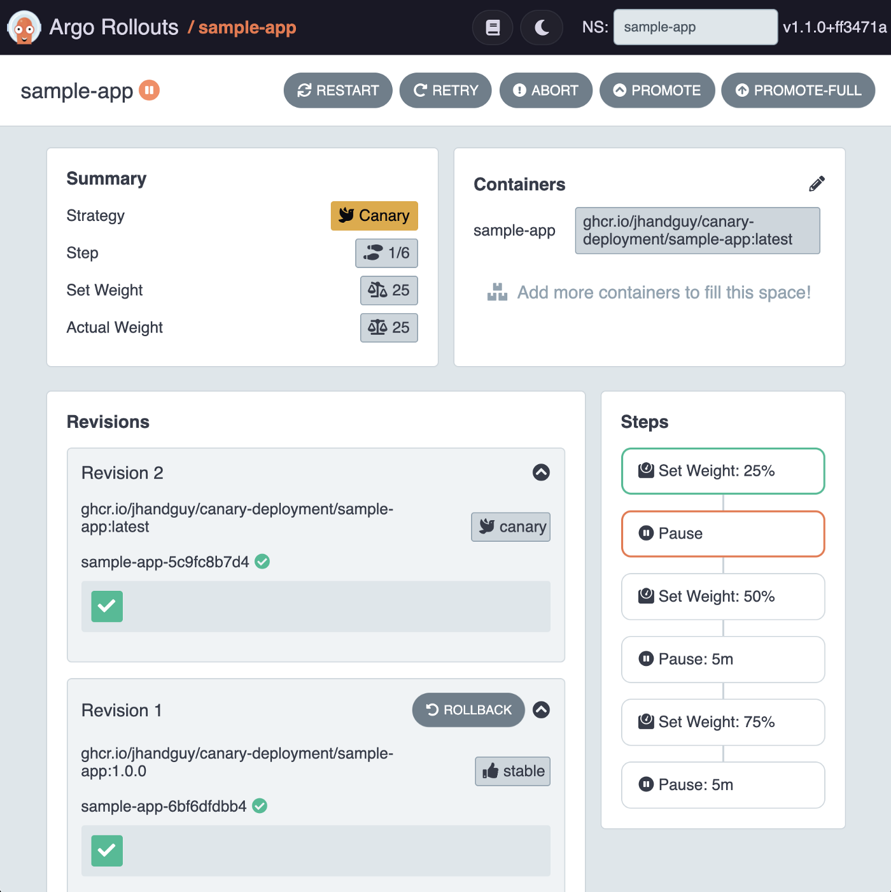Select the first Pause: 5m step
Viewport: 891px width, 892px height.
pyautogui.click(x=723, y=659)
